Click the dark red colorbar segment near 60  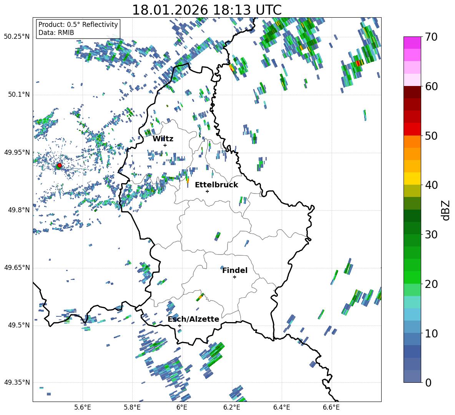[x=412, y=92]
